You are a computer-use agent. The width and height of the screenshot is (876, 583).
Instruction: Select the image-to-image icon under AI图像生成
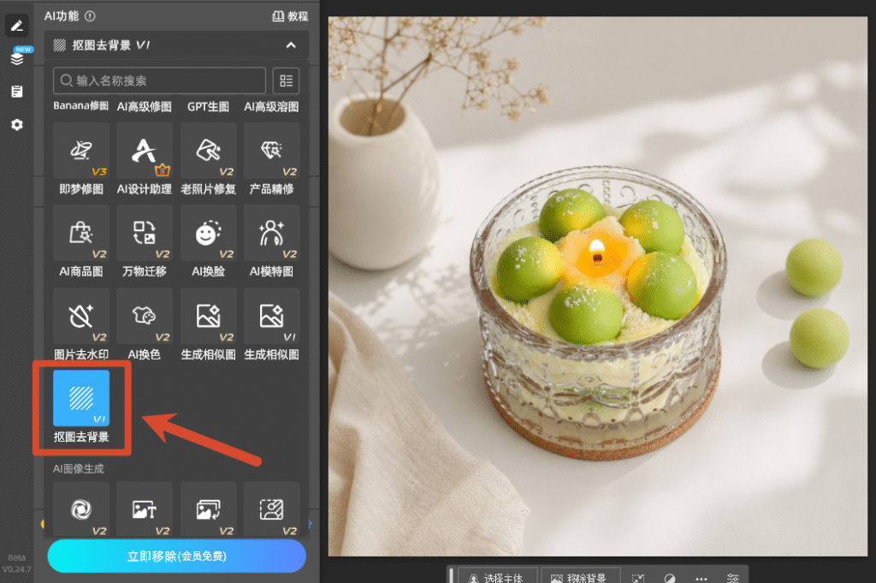(208, 509)
